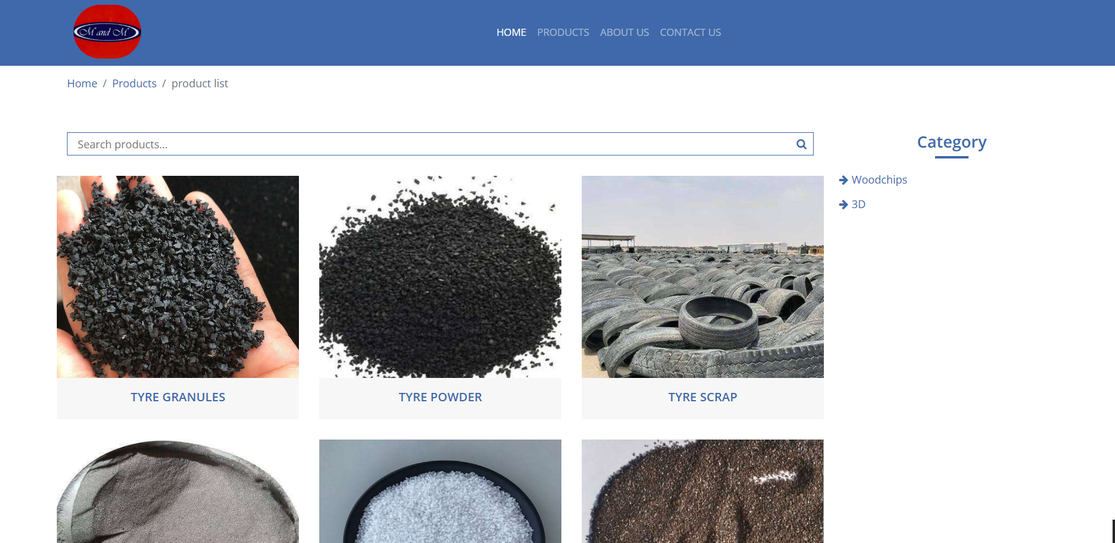Image resolution: width=1115 pixels, height=543 pixels.
Task: Click the scrap tyres yard image
Action: coord(702,276)
